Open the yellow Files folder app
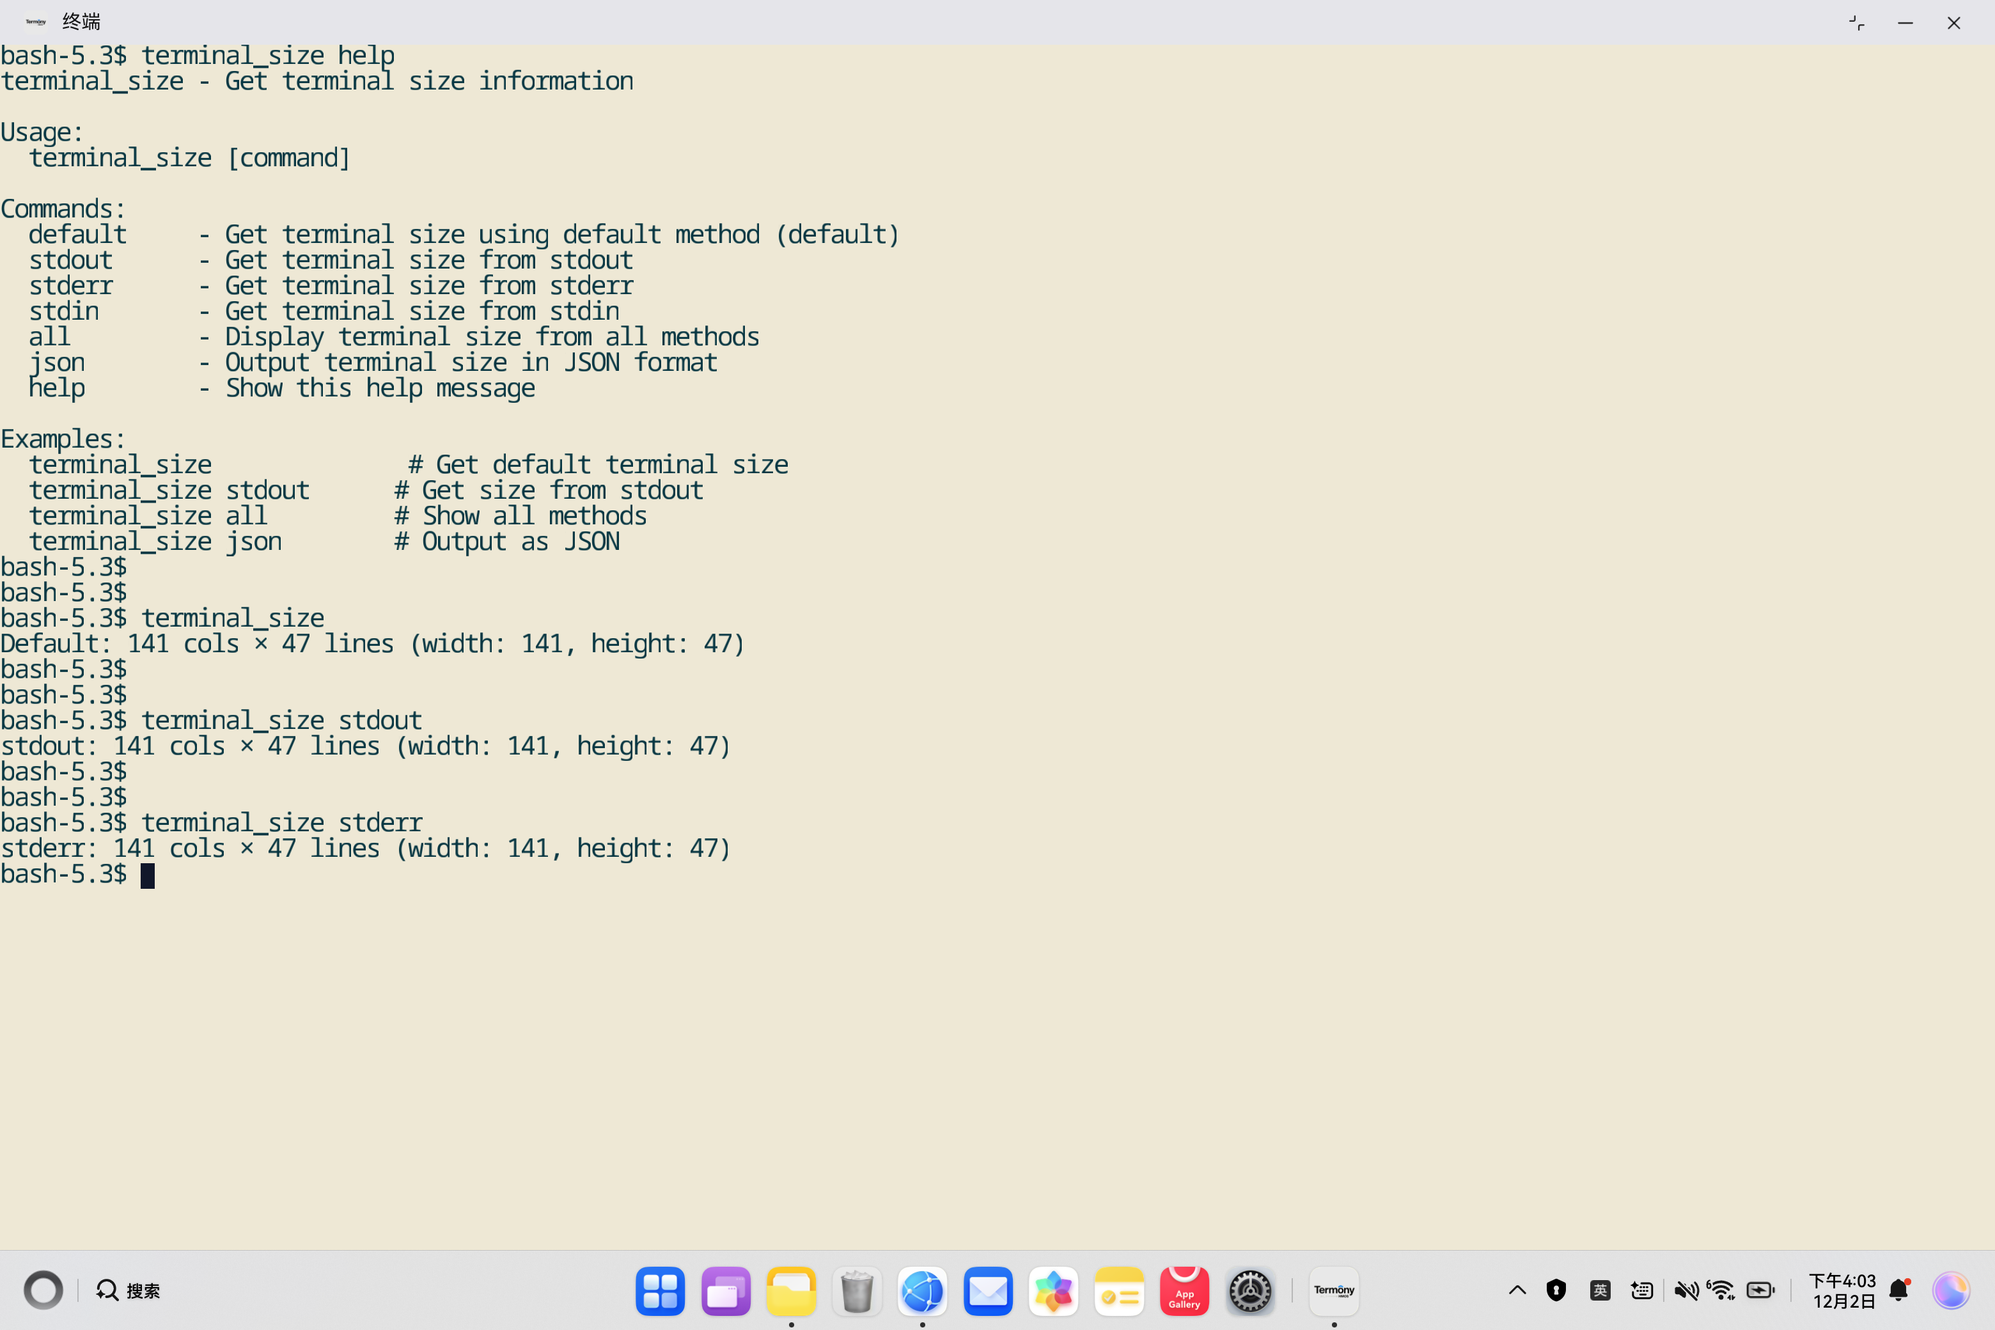Viewport: 1995px width, 1330px height. point(790,1291)
